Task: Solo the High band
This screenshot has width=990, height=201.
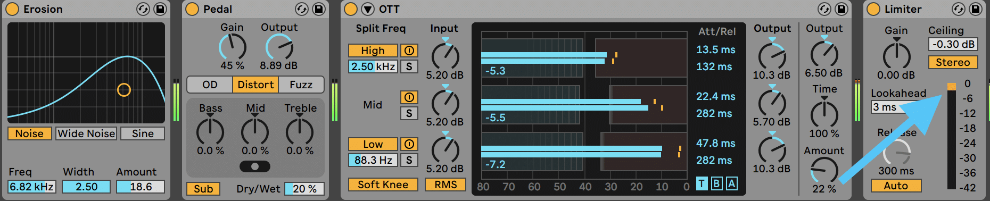Action: point(409,66)
